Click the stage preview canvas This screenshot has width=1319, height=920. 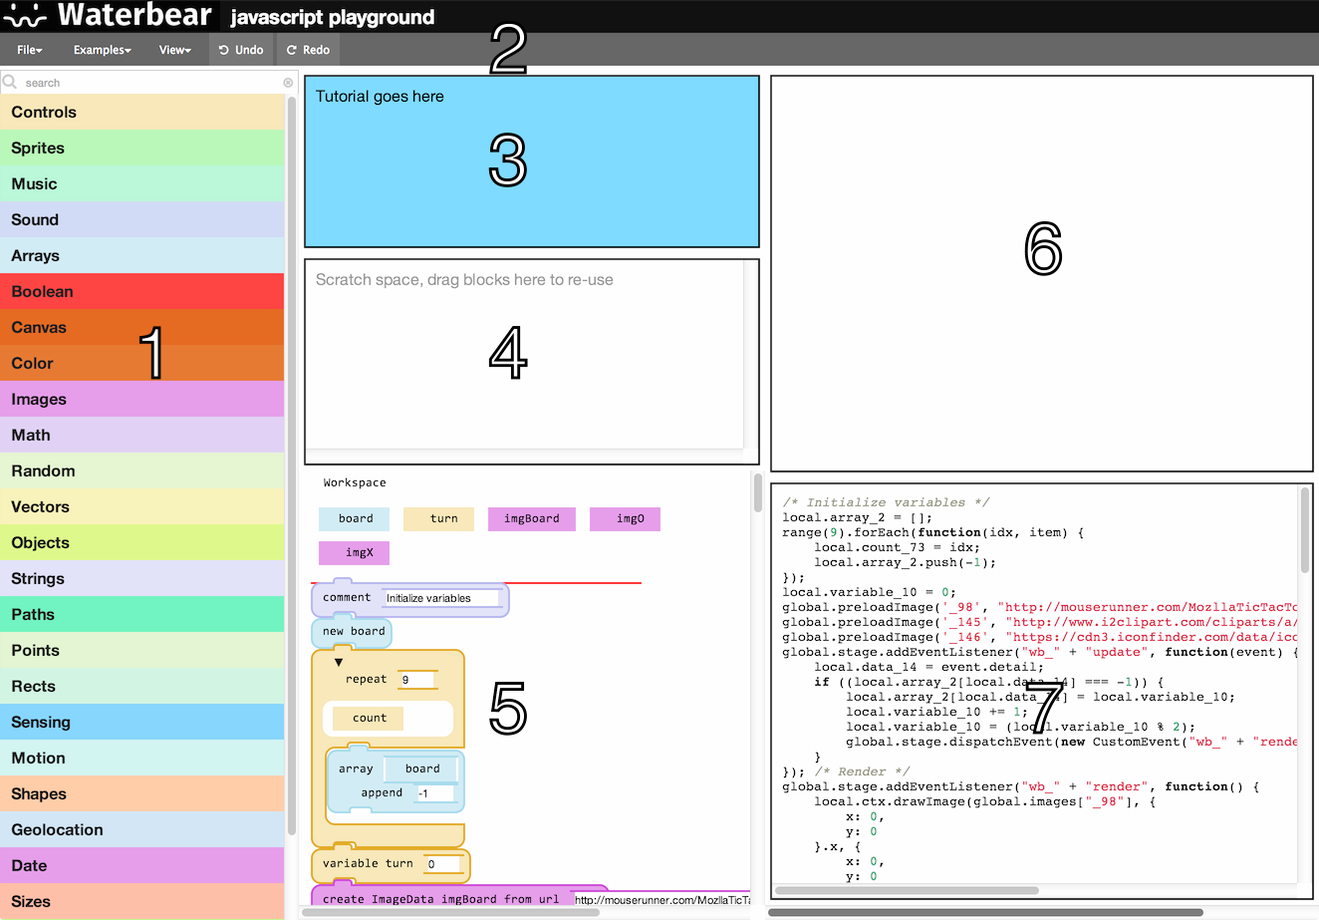coord(1042,274)
